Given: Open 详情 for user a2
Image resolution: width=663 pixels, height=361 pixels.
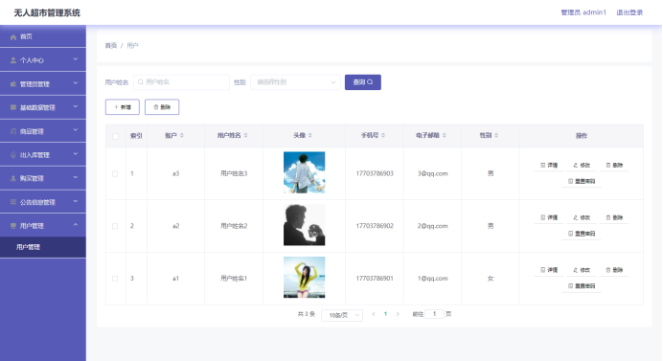Looking at the screenshot, I should (x=549, y=217).
